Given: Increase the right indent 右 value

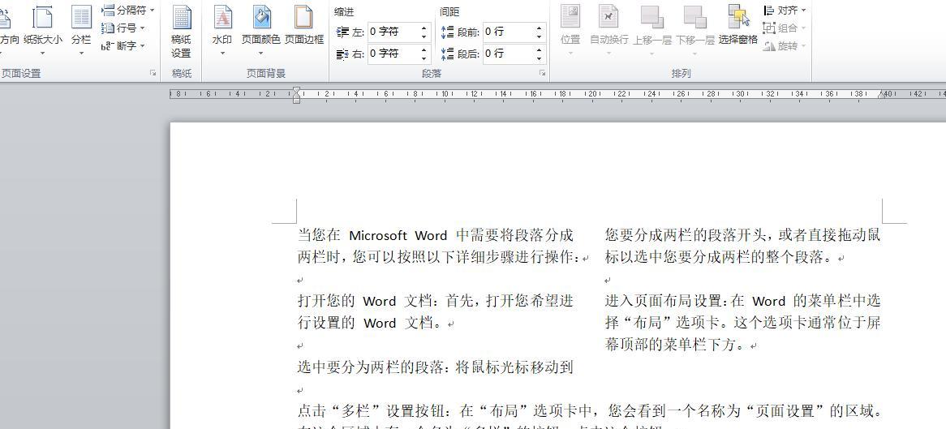Looking at the screenshot, I should click(424, 49).
